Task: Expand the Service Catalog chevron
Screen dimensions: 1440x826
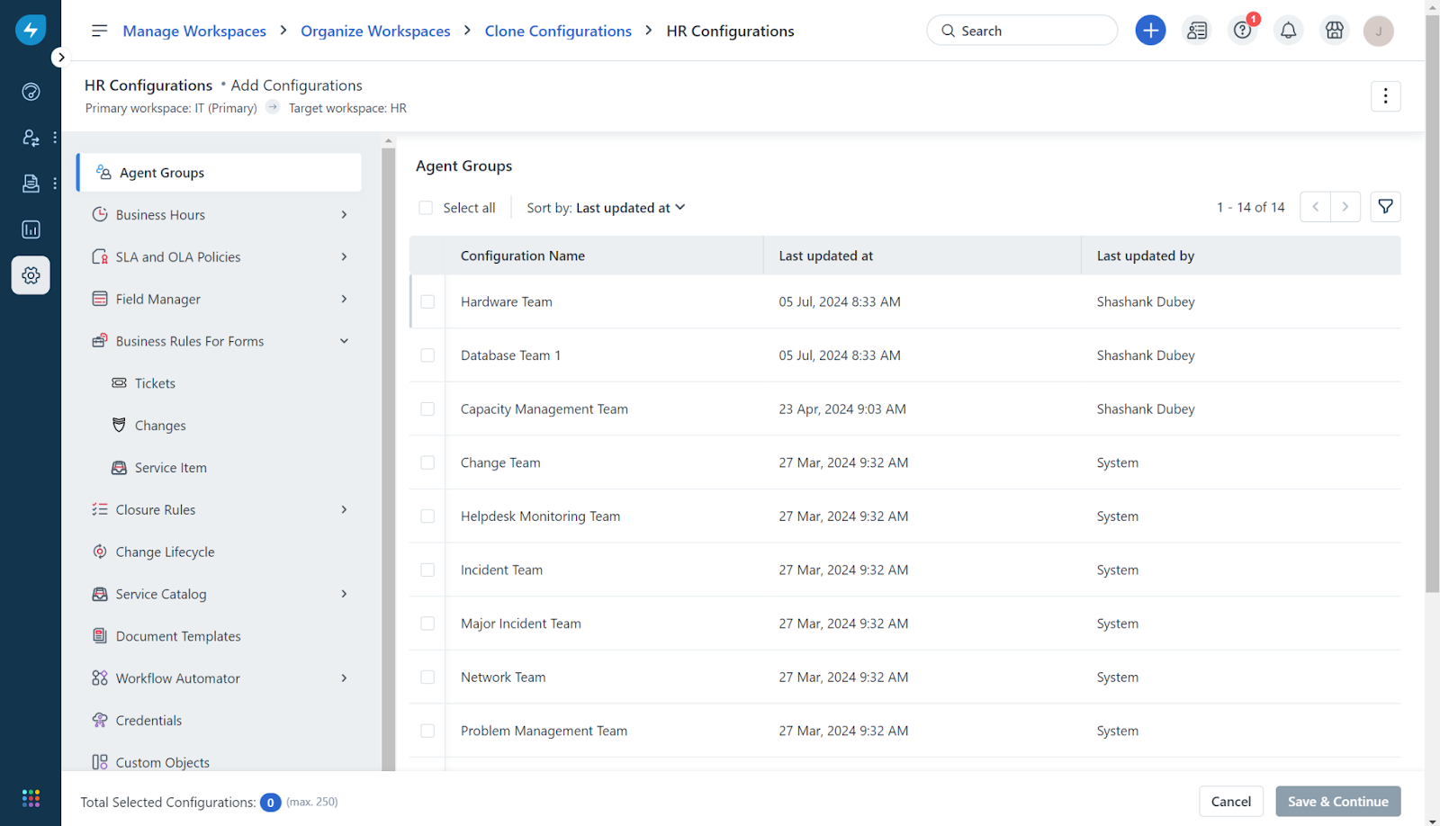Action: [344, 594]
